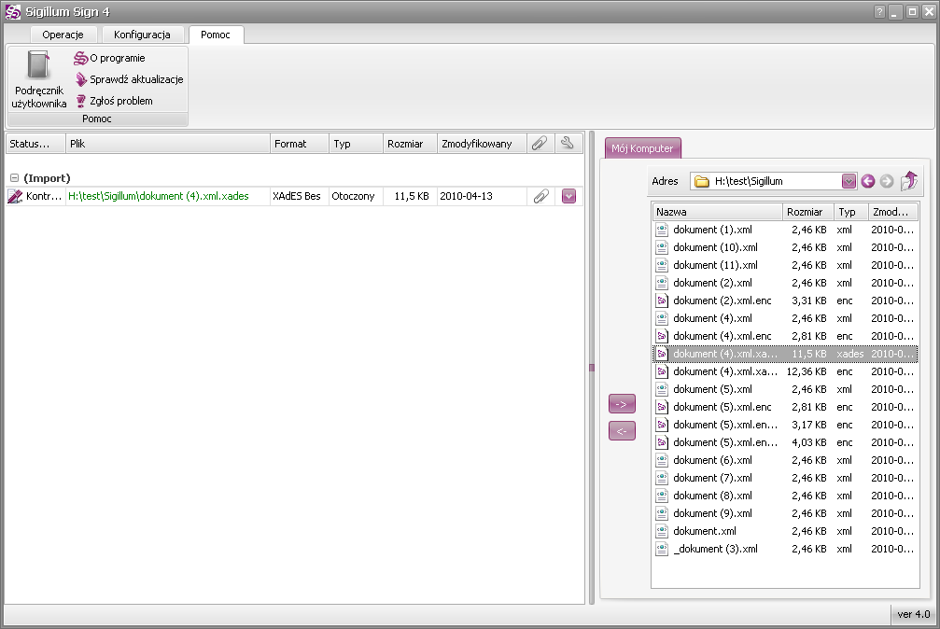Click the paperclip column header icon

(x=540, y=144)
